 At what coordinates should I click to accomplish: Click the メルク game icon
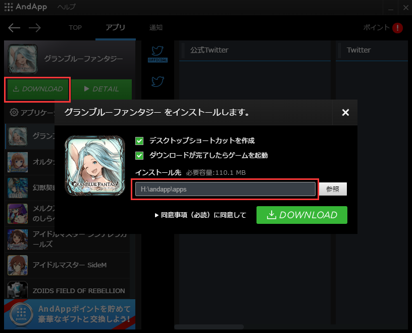(x=18, y=214)
